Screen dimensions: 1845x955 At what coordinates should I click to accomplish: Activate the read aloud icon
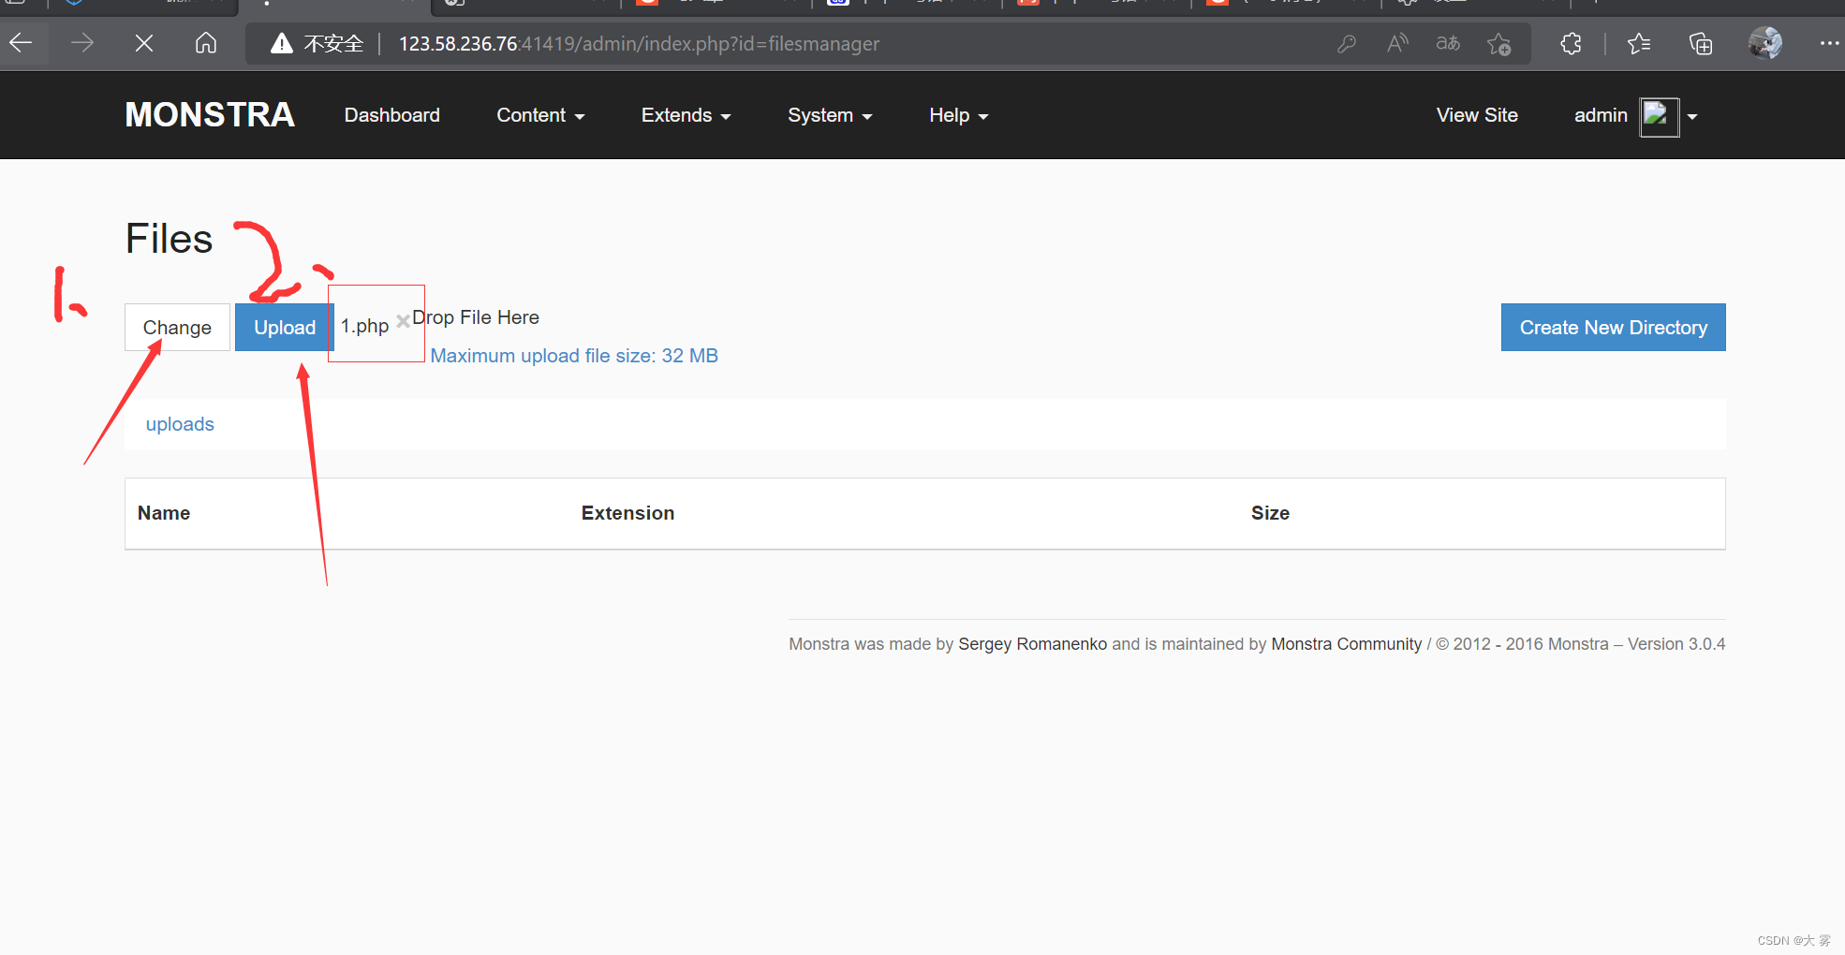tap(1397, 43)
